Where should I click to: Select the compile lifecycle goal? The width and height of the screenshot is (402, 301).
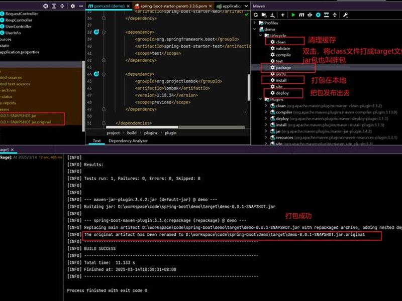(x=280, y=55)
